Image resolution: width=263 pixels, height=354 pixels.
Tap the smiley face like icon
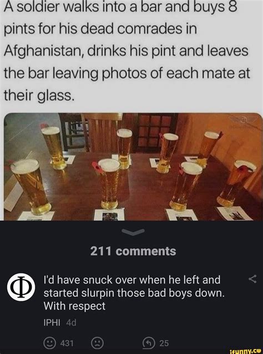(49, 343)
